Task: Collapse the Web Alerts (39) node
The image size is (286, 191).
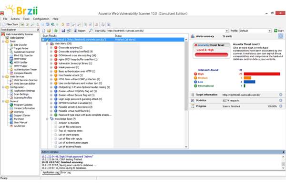Action: tap(47, 43)
